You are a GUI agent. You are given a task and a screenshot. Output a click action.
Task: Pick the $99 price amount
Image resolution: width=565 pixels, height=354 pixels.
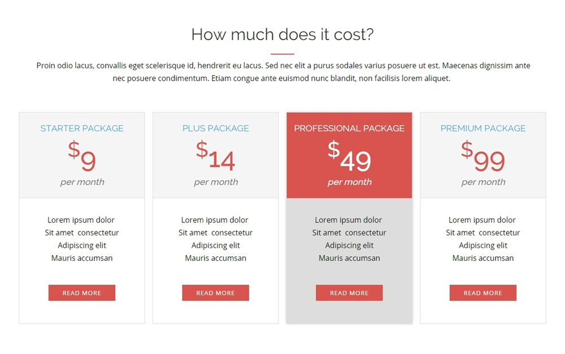[483, 156]
